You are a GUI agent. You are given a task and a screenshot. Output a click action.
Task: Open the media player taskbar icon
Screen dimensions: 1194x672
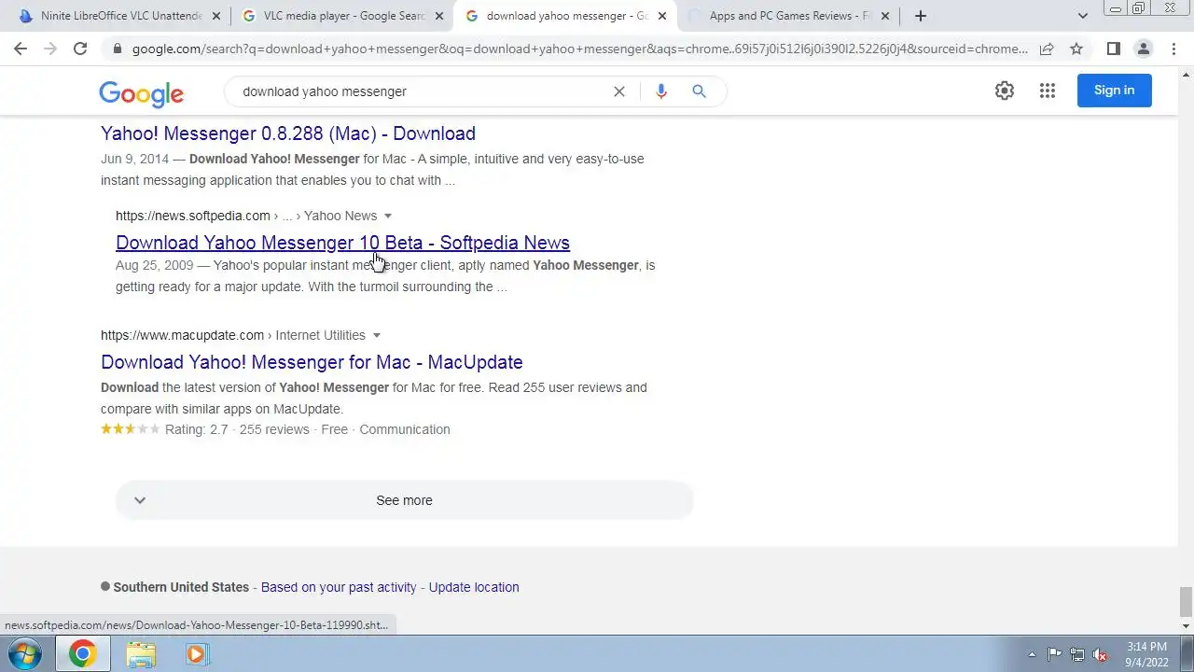[196, 653]
